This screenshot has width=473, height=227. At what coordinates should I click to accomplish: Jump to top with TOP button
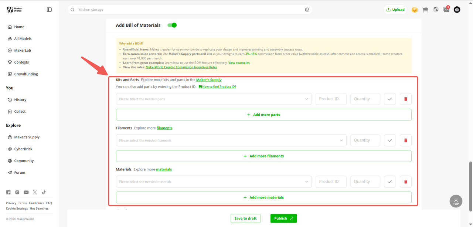point(456,201)
